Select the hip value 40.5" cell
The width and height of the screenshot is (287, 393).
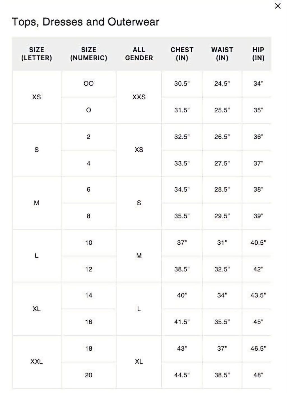click(x=258, y=243)
